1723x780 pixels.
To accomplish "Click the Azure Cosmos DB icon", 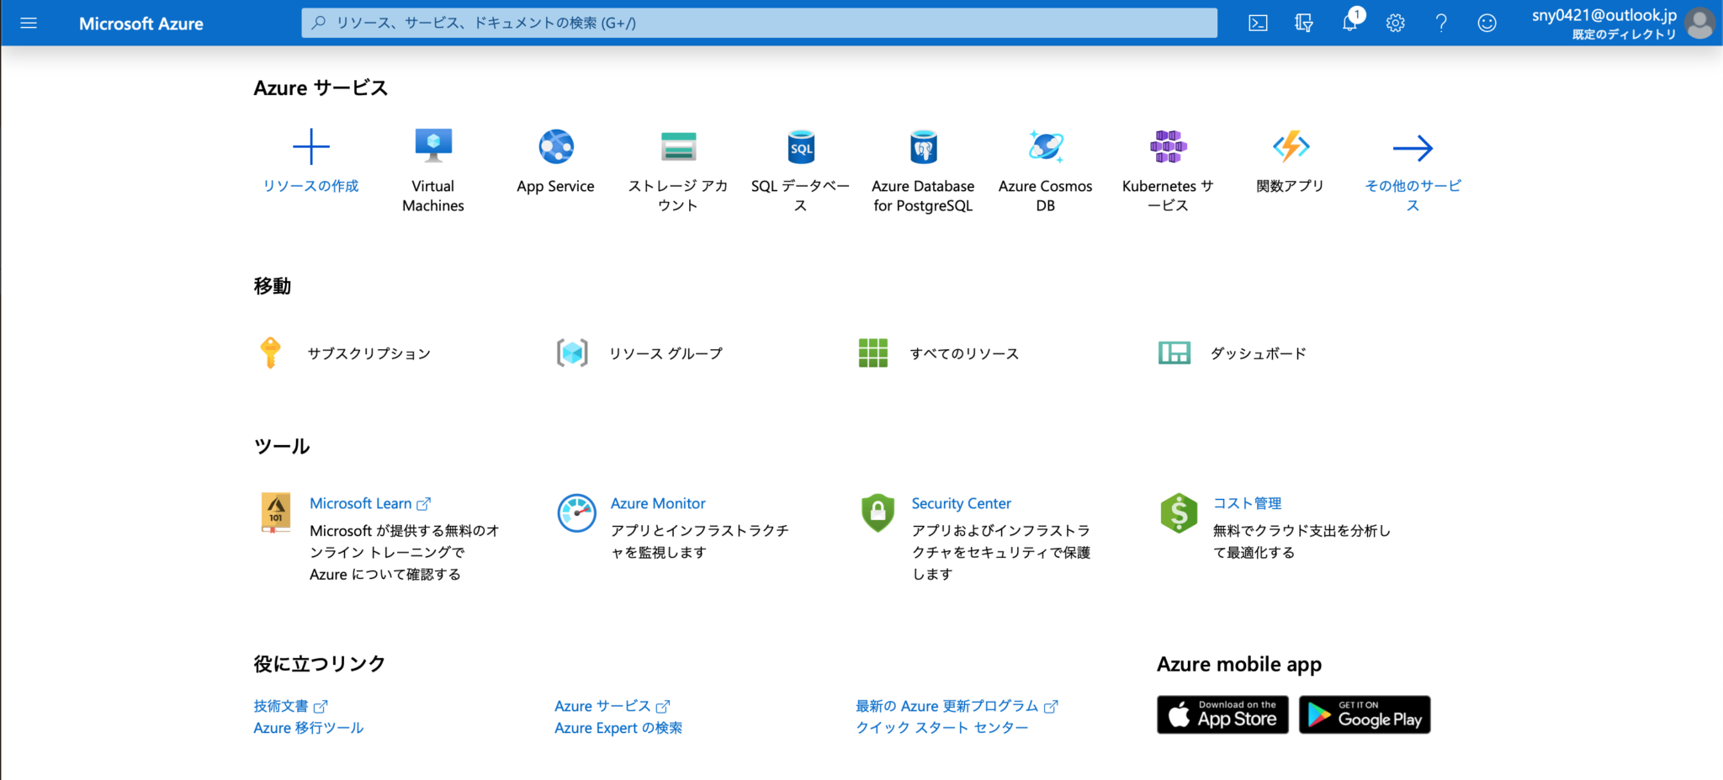I will (1045, 146).
